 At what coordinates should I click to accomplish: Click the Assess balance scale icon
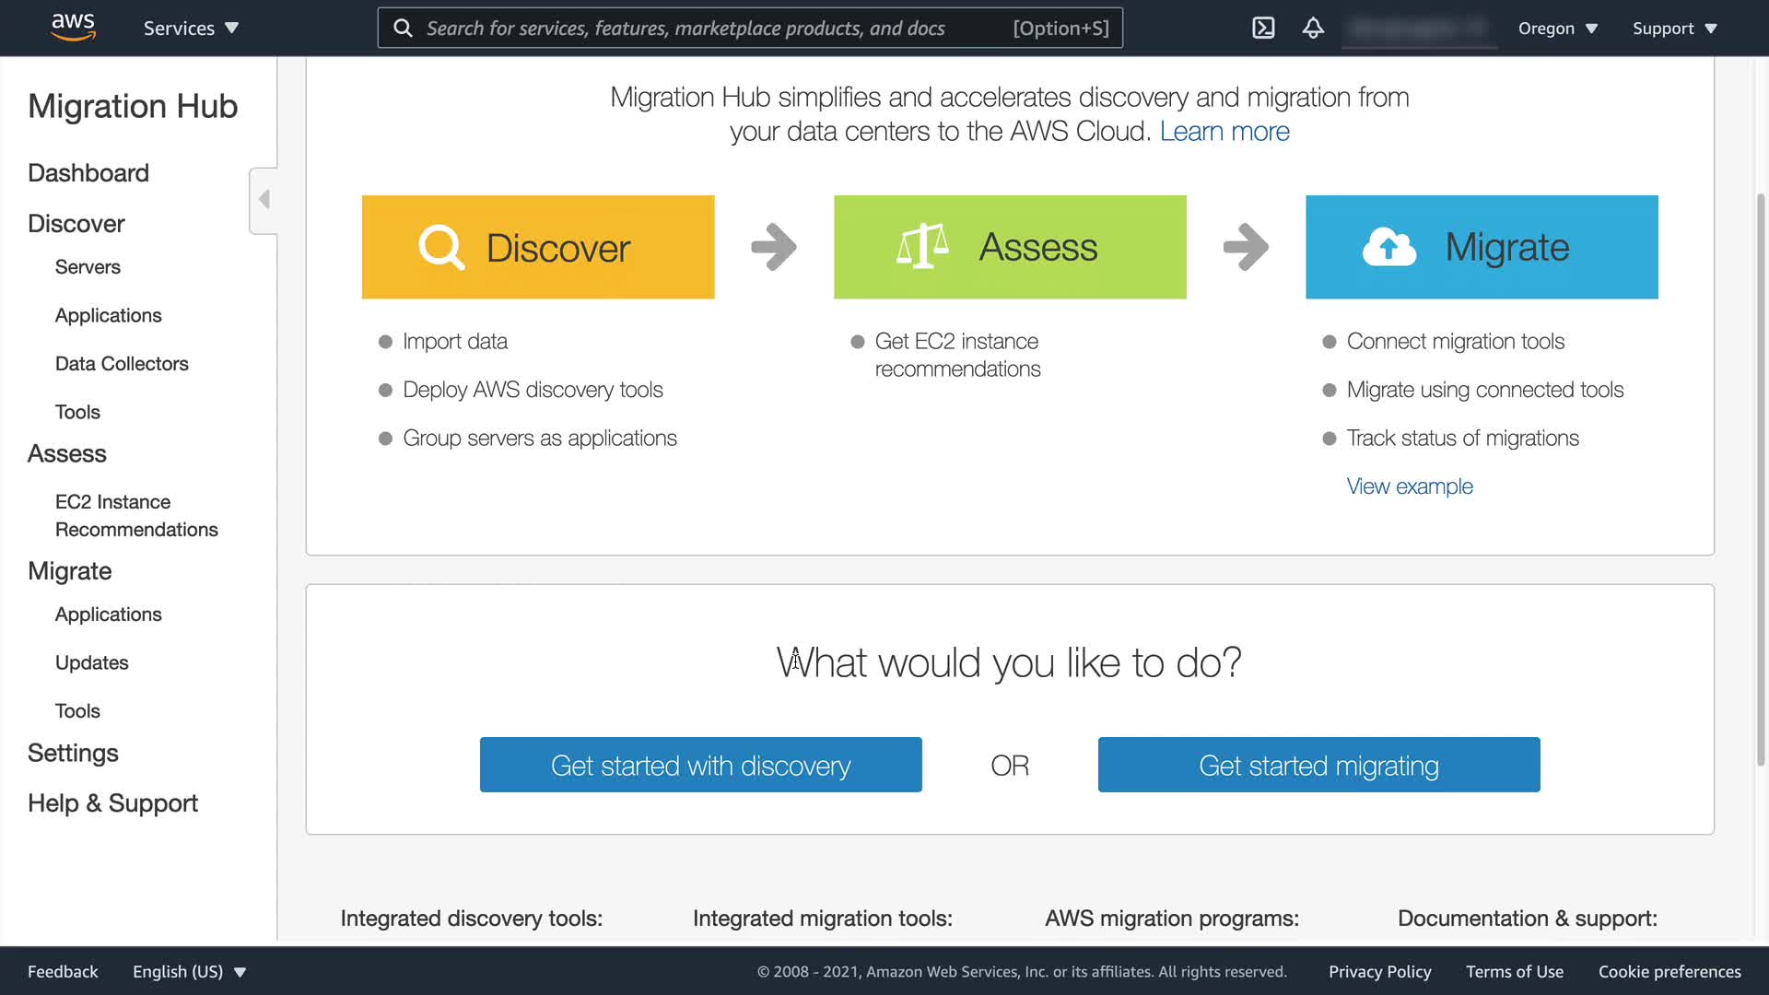point(922,247)
